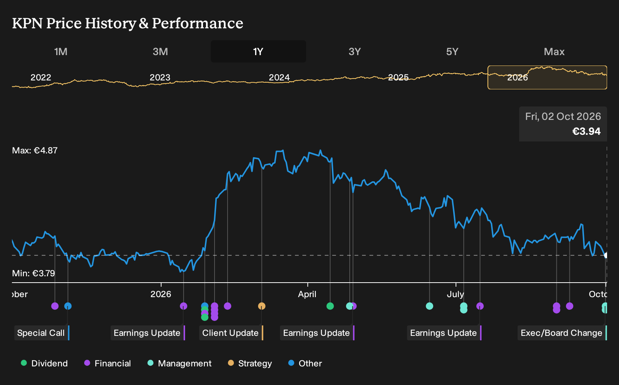Toggle the Financial legend item
Viewport: 619px width, 385px height.
[108, 363]
